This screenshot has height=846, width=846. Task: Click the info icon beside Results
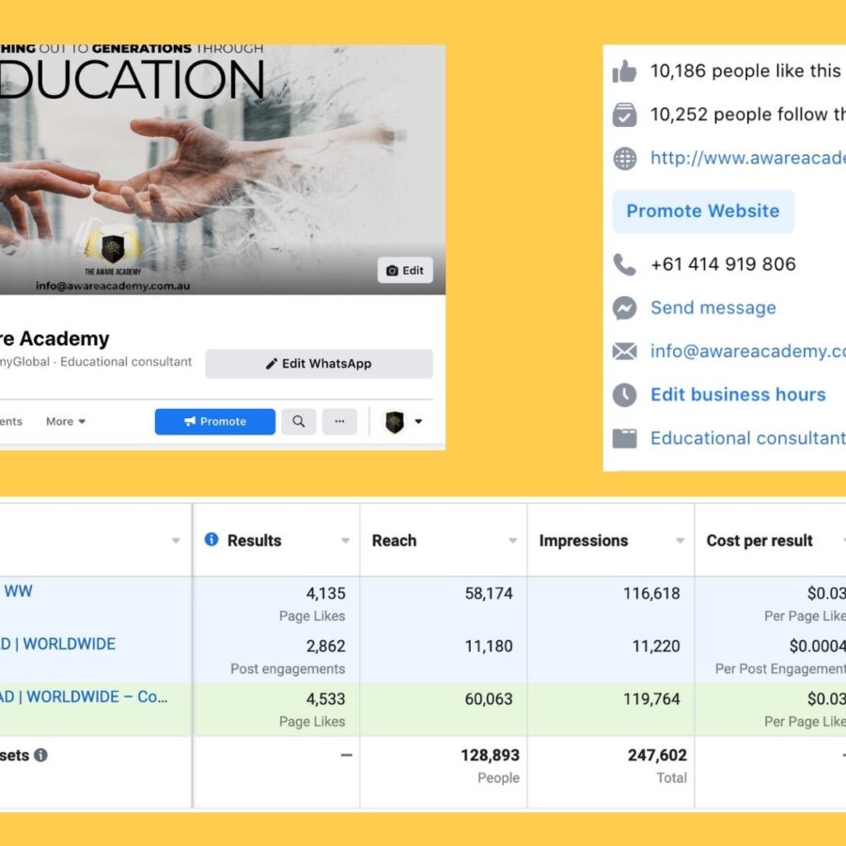(x=211, y=540)
